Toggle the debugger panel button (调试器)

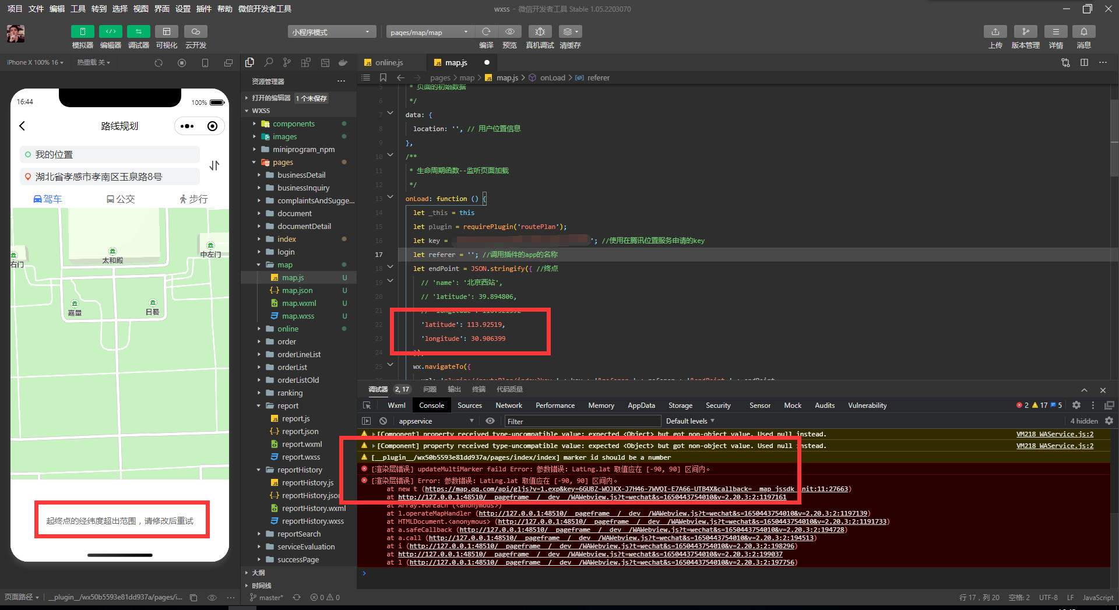[138, 31]
